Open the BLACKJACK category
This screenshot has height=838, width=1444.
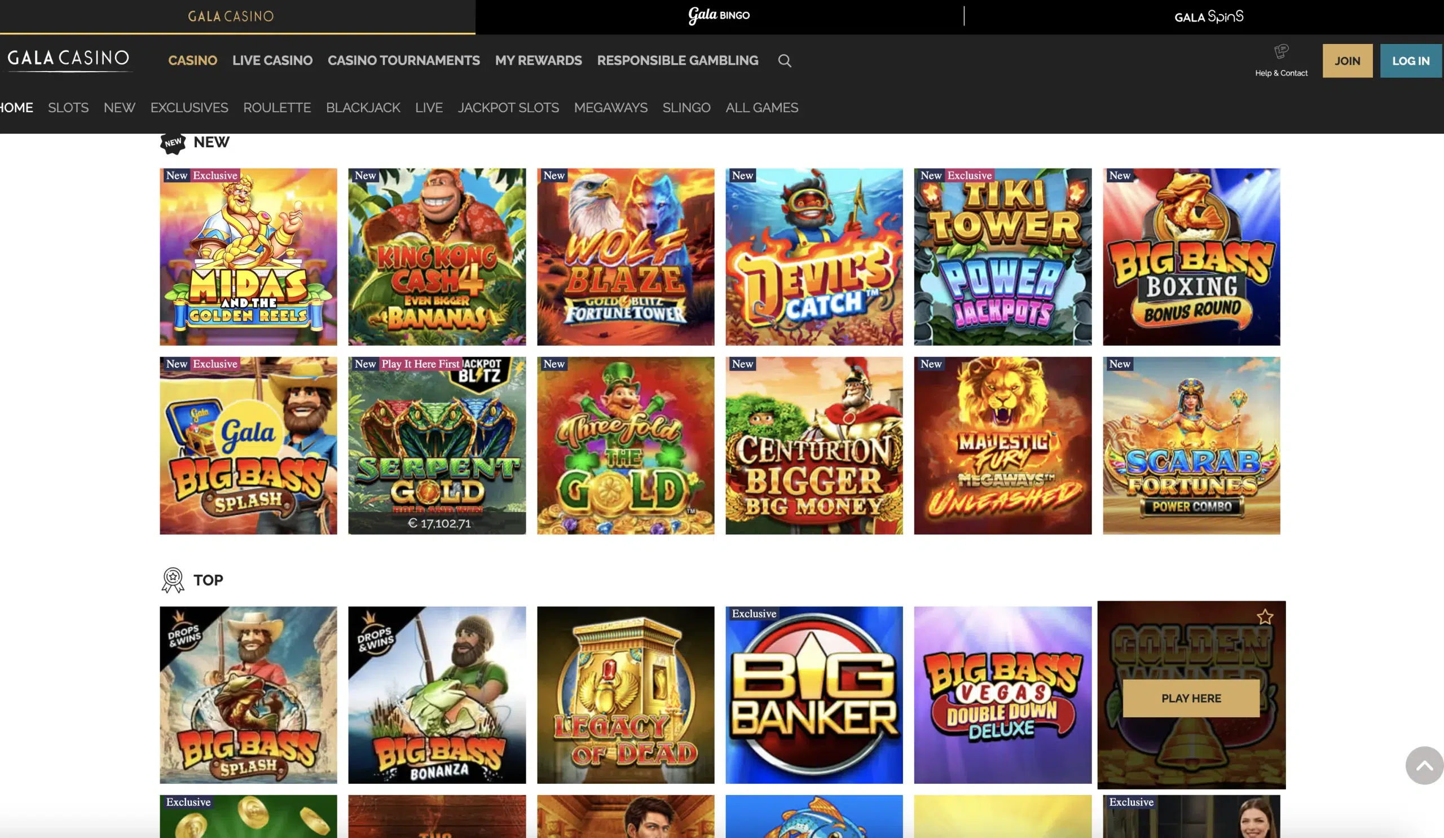click(x=363, y=108)
